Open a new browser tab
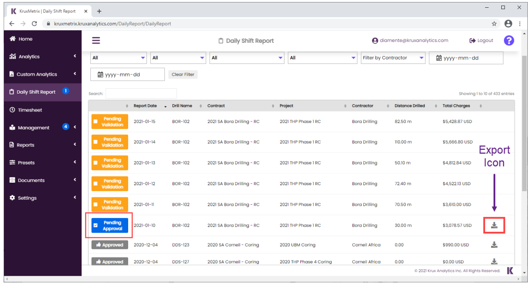 click(99, 11)
